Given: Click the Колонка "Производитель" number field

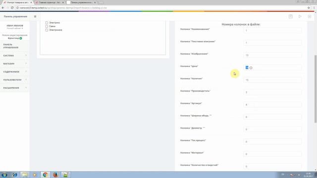Looking at the screenshot, I should [272, 92].
